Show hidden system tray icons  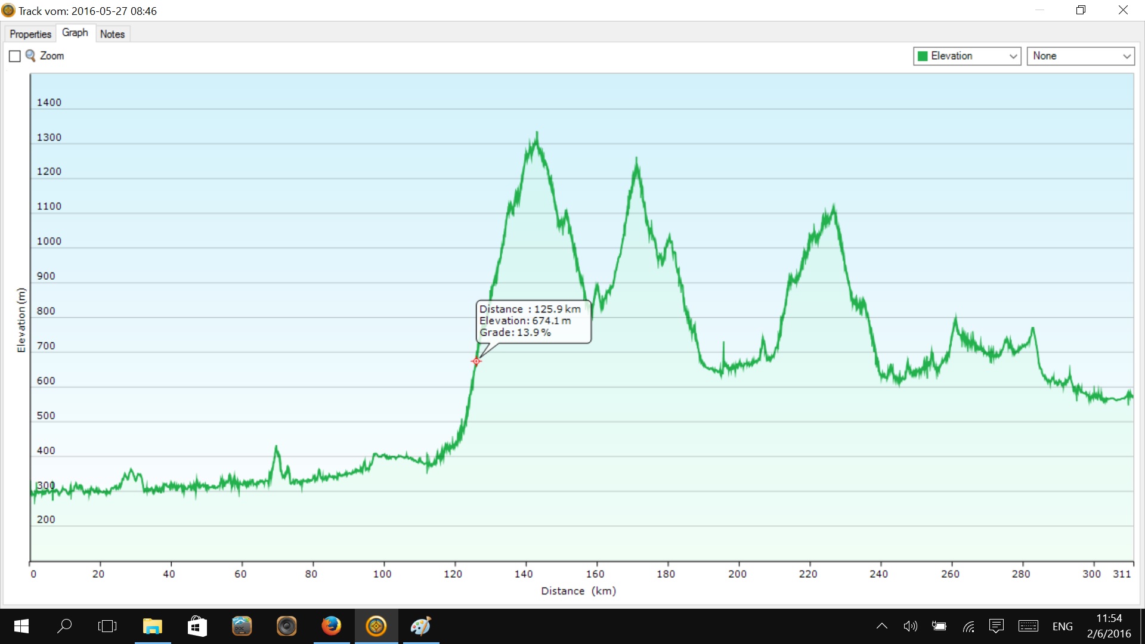[x=881, y=626]
